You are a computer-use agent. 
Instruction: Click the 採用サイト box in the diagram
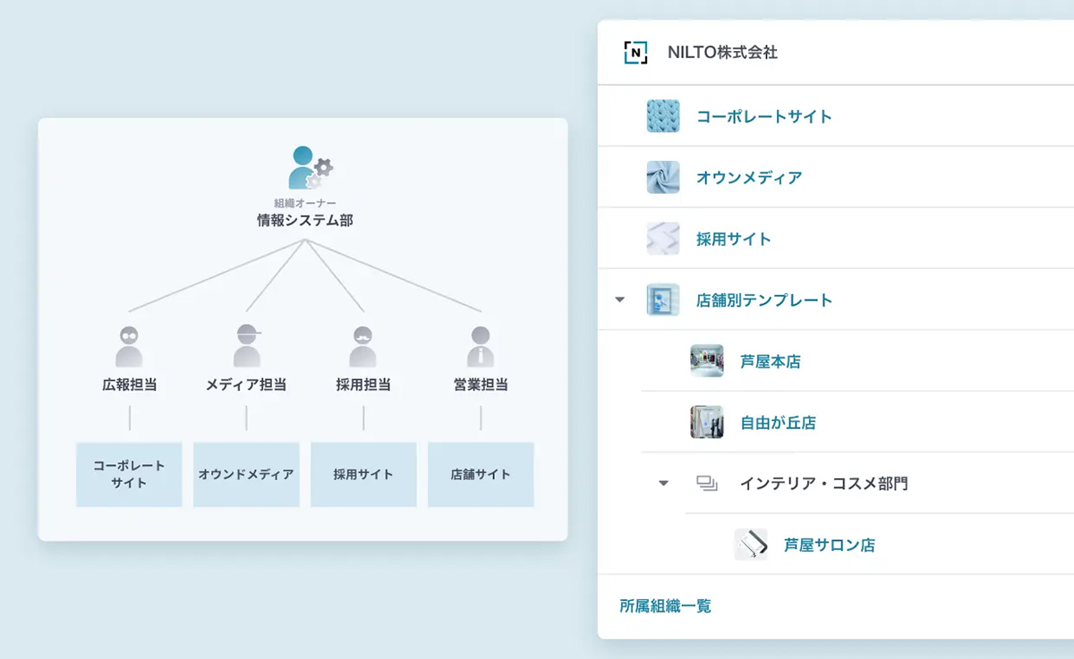(x=363, y=474)
